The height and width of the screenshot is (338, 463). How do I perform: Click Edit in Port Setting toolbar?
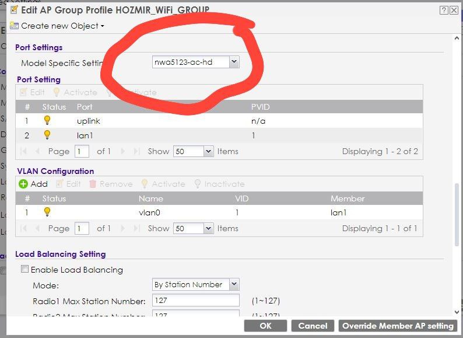click(33, 92)
